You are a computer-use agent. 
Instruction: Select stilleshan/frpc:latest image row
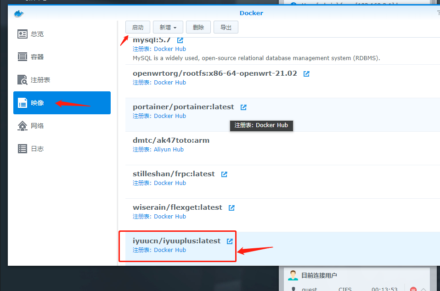click(x=282, y=182)
